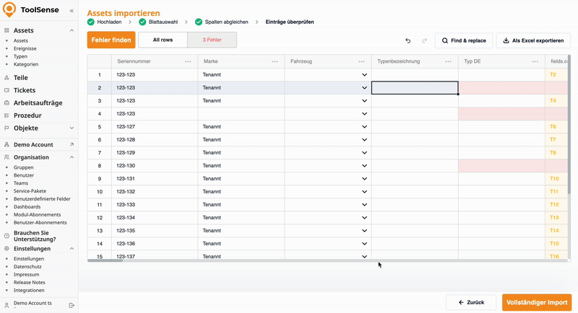Image resolution: width=578 pixels, height=313 pixels.
Task: Click the redo arrow icon
Action: (x=424, y=41)
